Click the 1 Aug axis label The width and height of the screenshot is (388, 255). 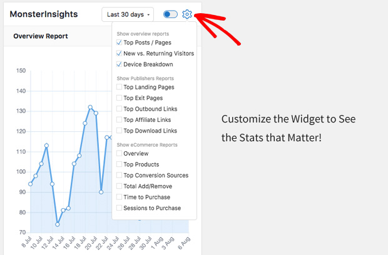click(x=157, y=242)
